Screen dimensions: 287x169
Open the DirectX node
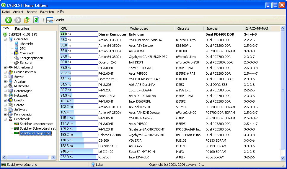tap(19, 100)
